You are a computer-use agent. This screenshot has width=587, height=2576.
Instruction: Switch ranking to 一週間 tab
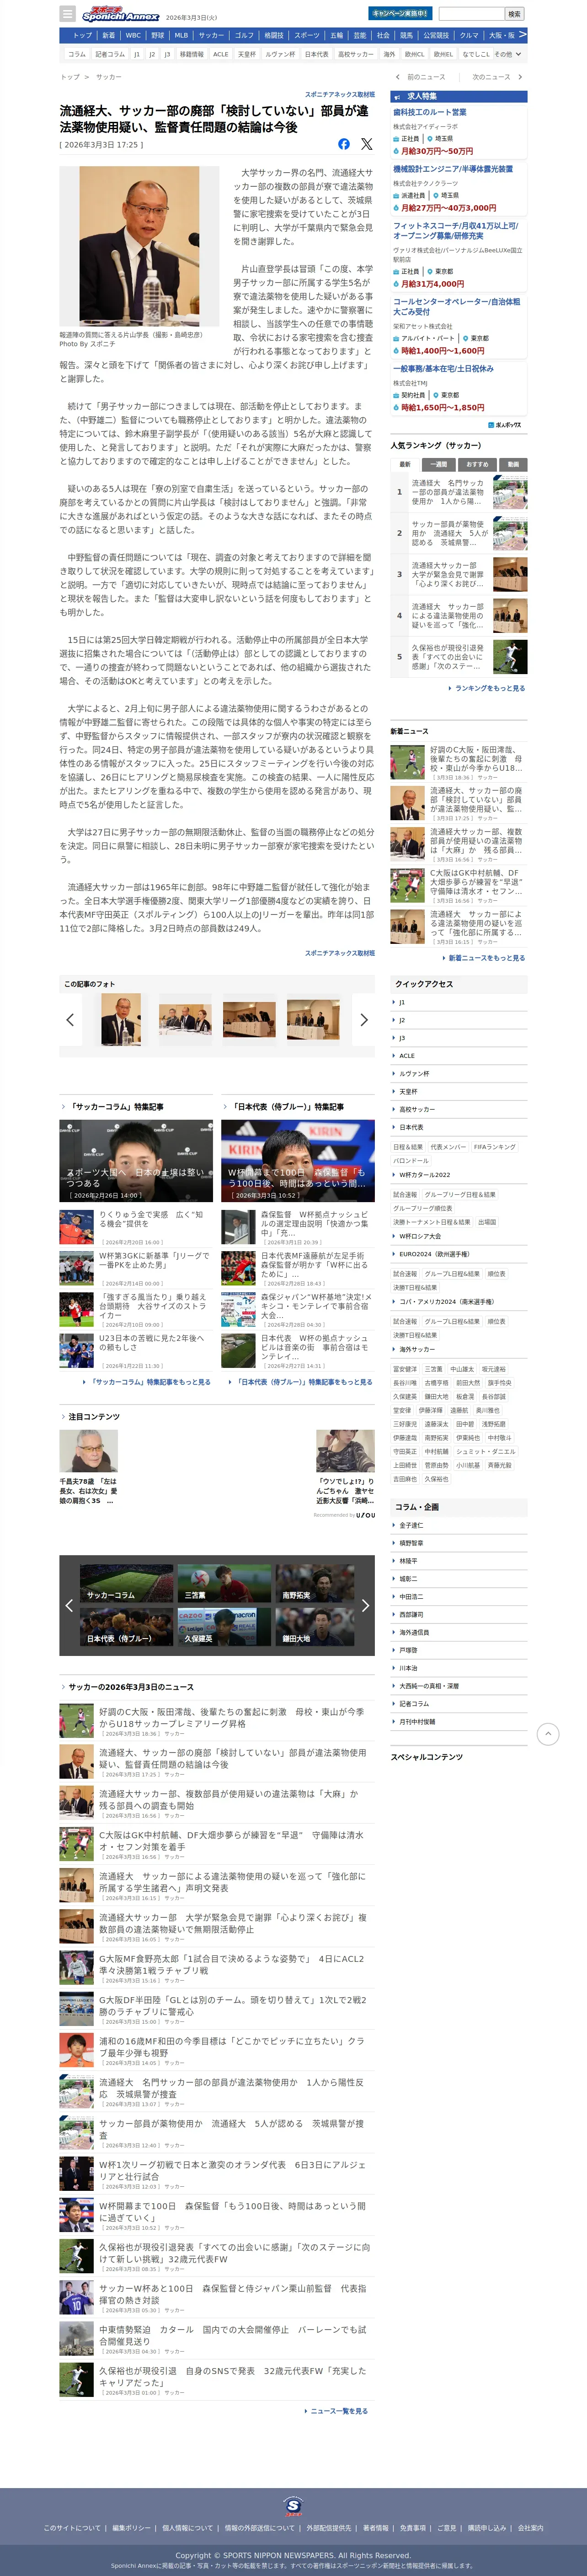coord(438,464)
